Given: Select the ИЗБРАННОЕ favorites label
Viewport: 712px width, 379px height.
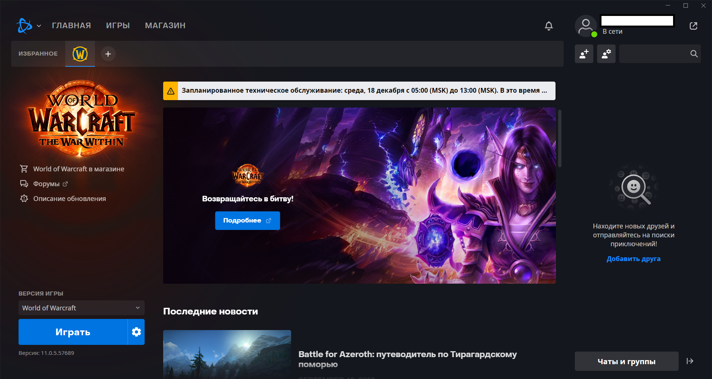Looking at the screenshot, I should pos(38,54).
